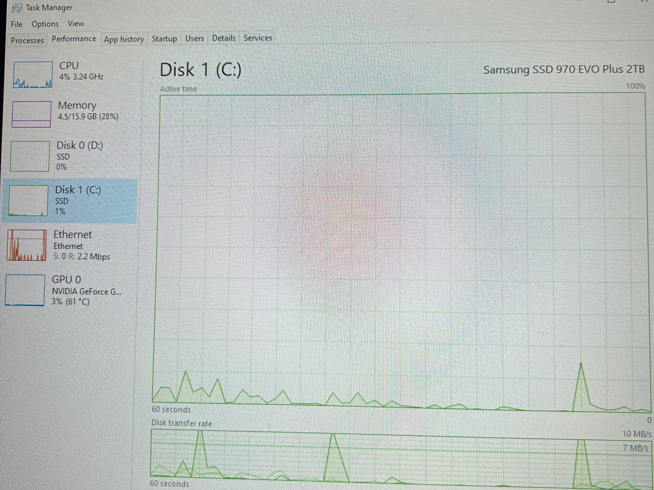Click the CPU 4% 3.24 GHz label
Screen dimensions: 654x490
(81, 71)
